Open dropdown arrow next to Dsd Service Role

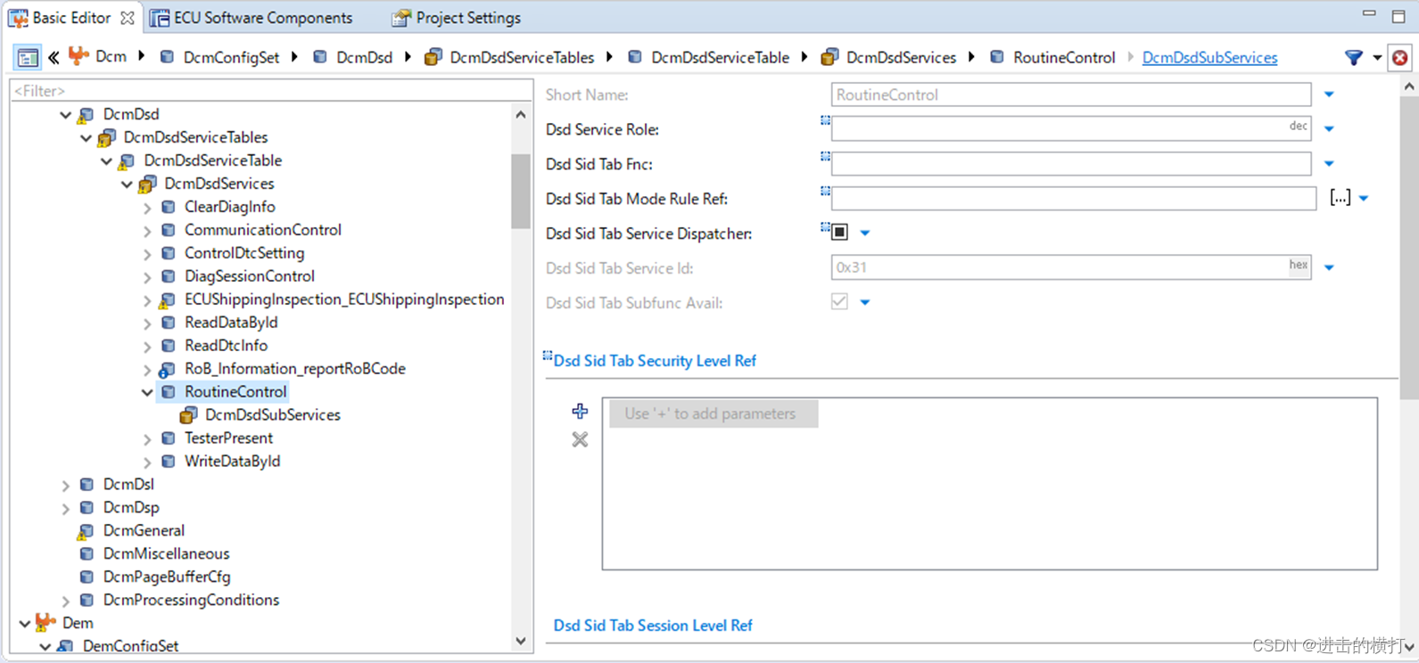1329,129
